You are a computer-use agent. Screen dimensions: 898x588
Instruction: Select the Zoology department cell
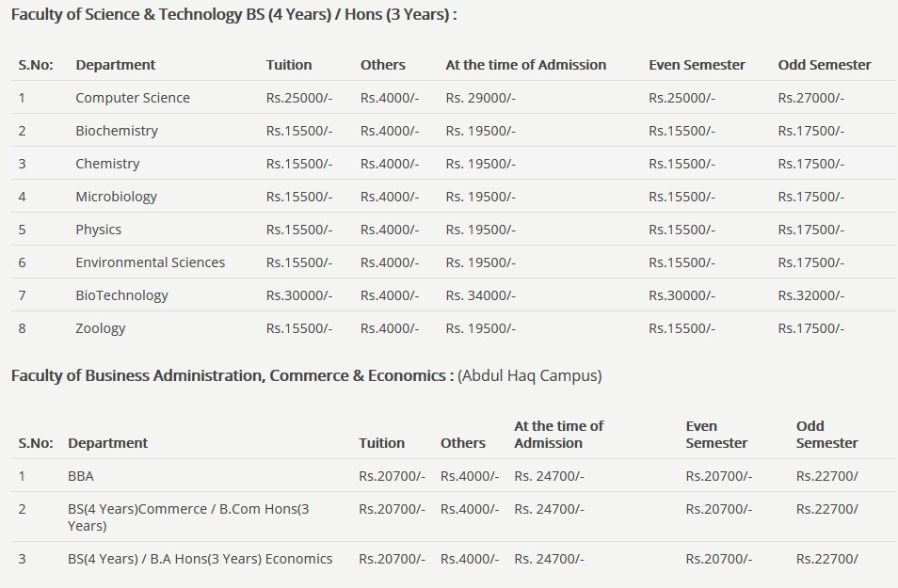[101, 328]
